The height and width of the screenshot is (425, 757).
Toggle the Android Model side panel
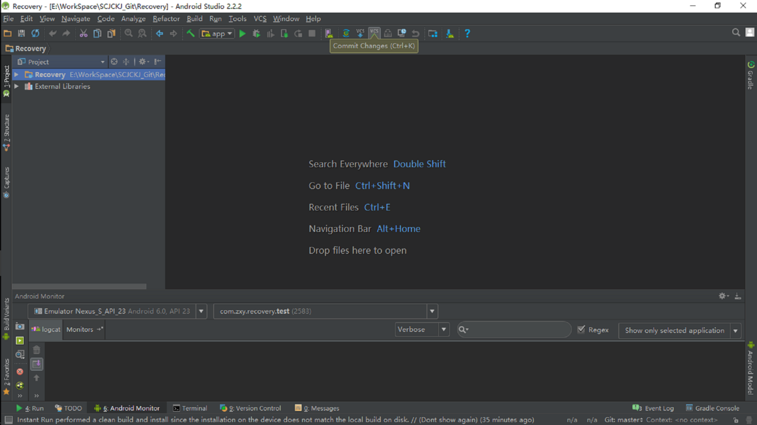pyautogui.click(x=751, y=368)
